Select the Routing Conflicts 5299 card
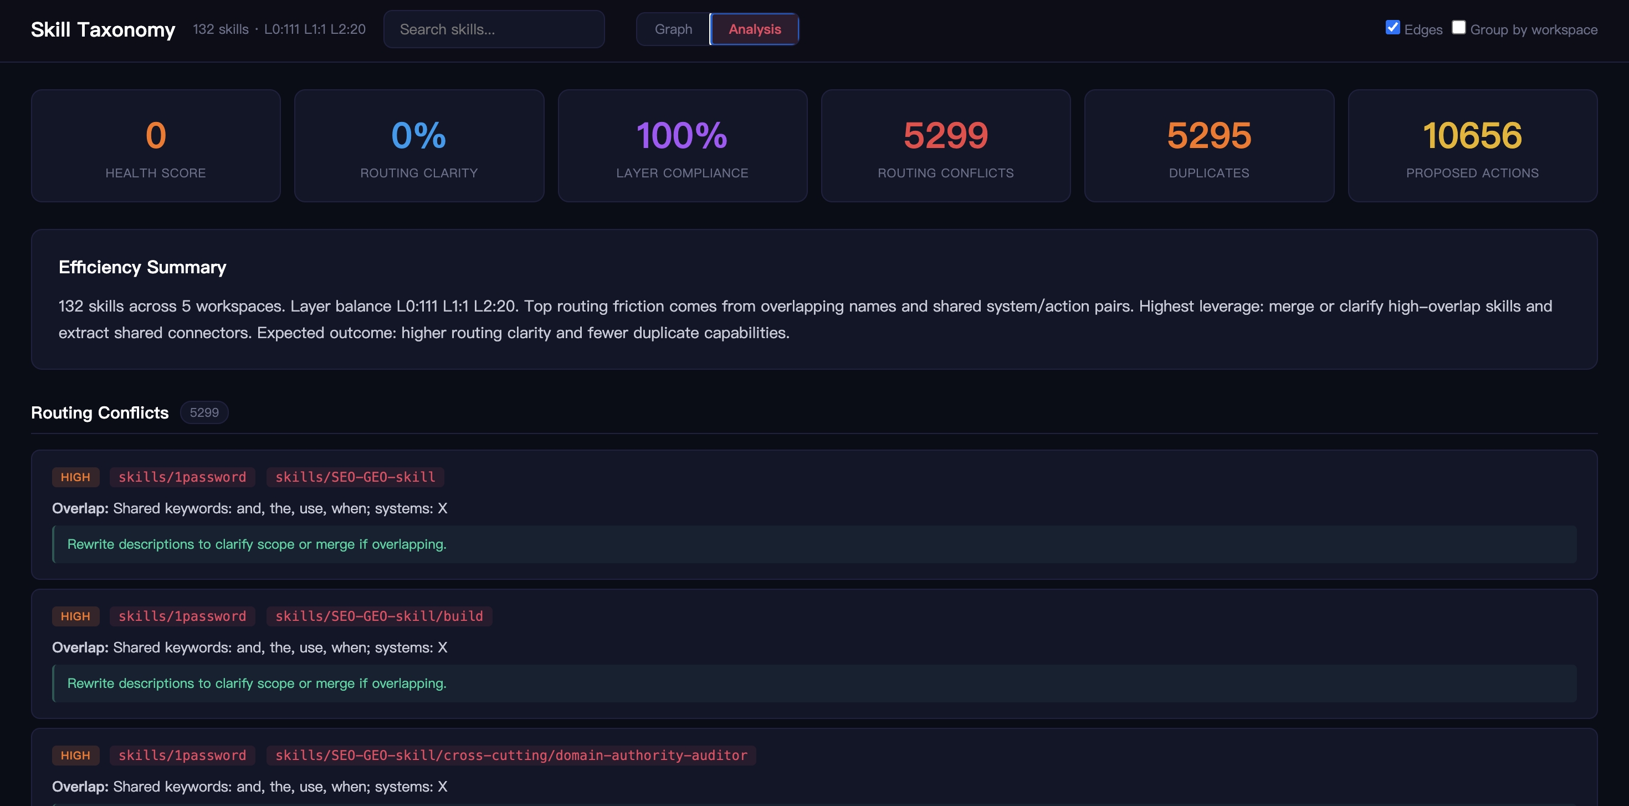 tap(945, 145)
